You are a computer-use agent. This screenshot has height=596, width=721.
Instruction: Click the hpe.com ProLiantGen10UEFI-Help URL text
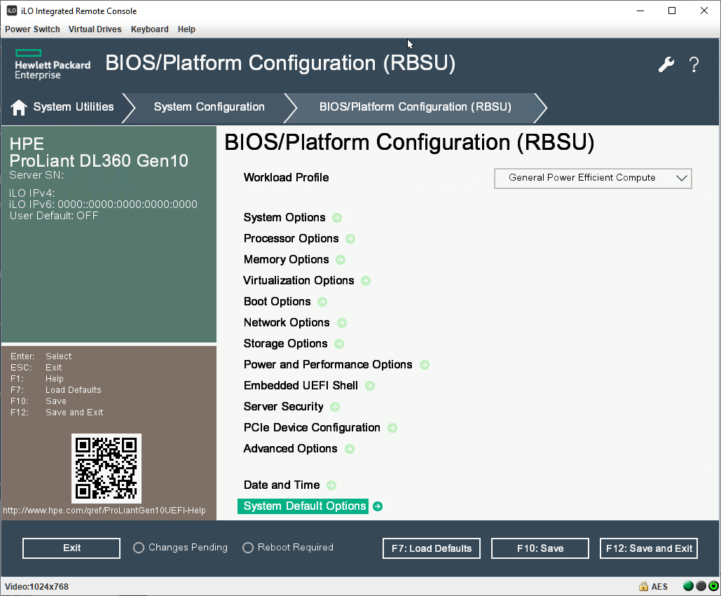pos(104,511)
